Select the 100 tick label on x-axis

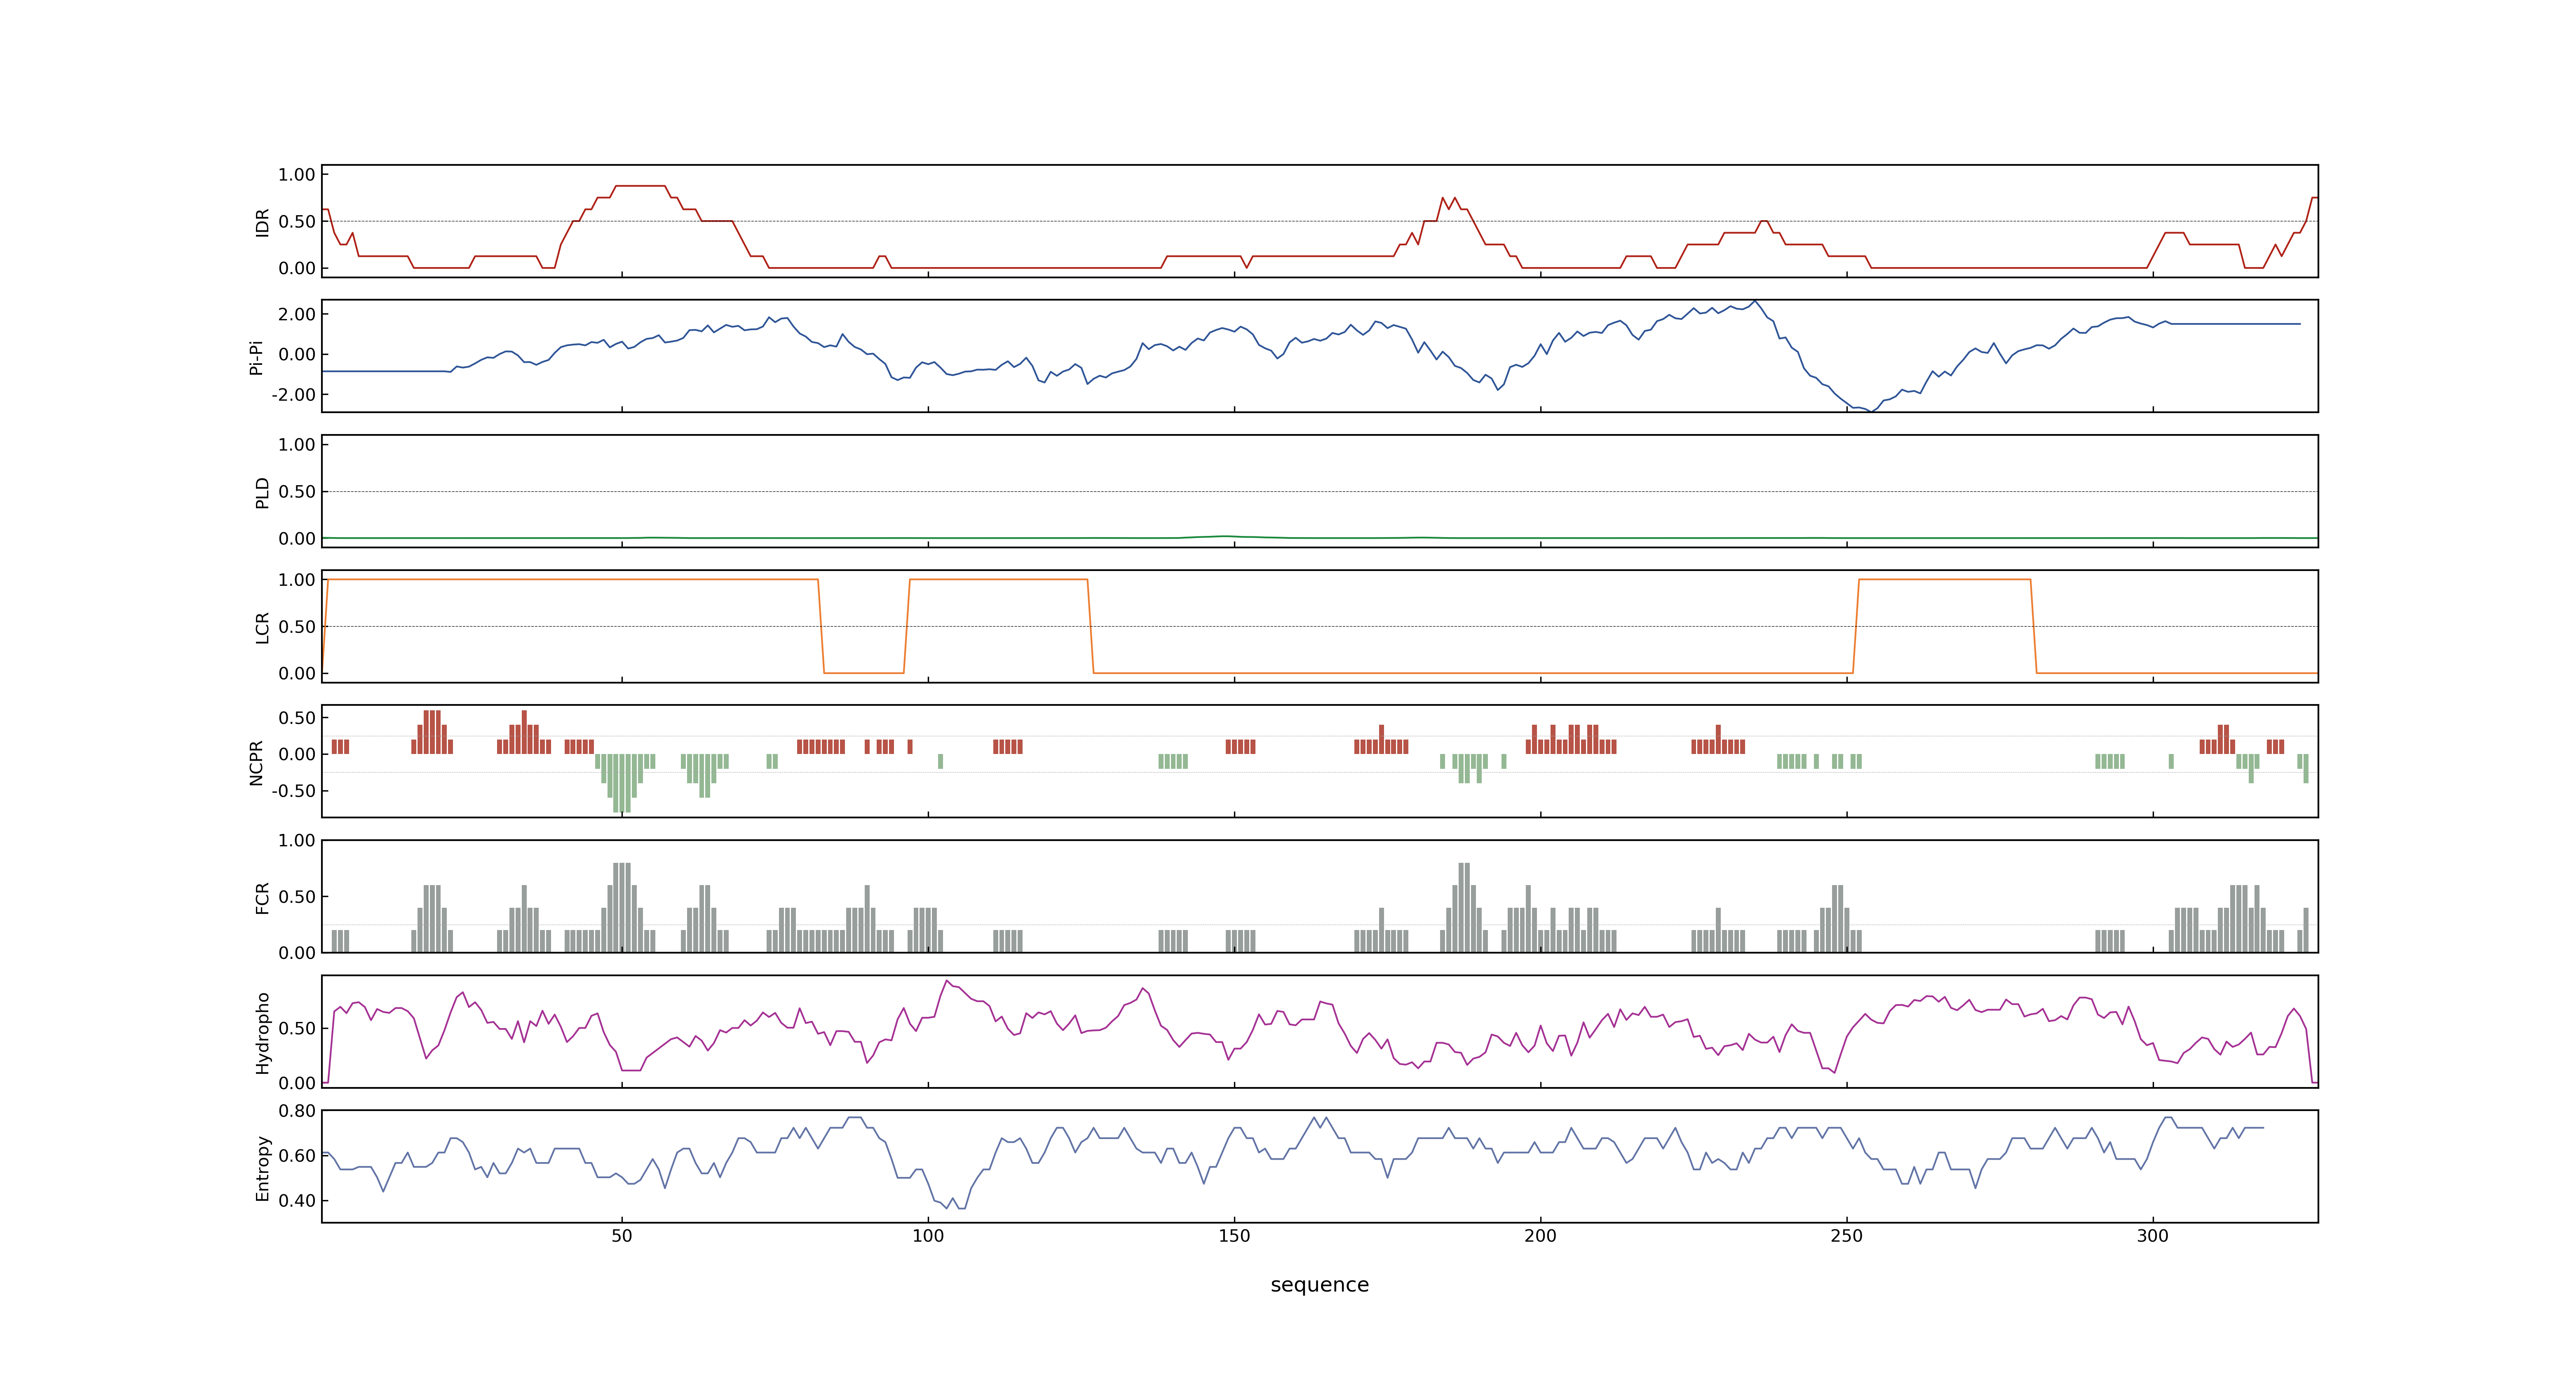point(928,1236)
